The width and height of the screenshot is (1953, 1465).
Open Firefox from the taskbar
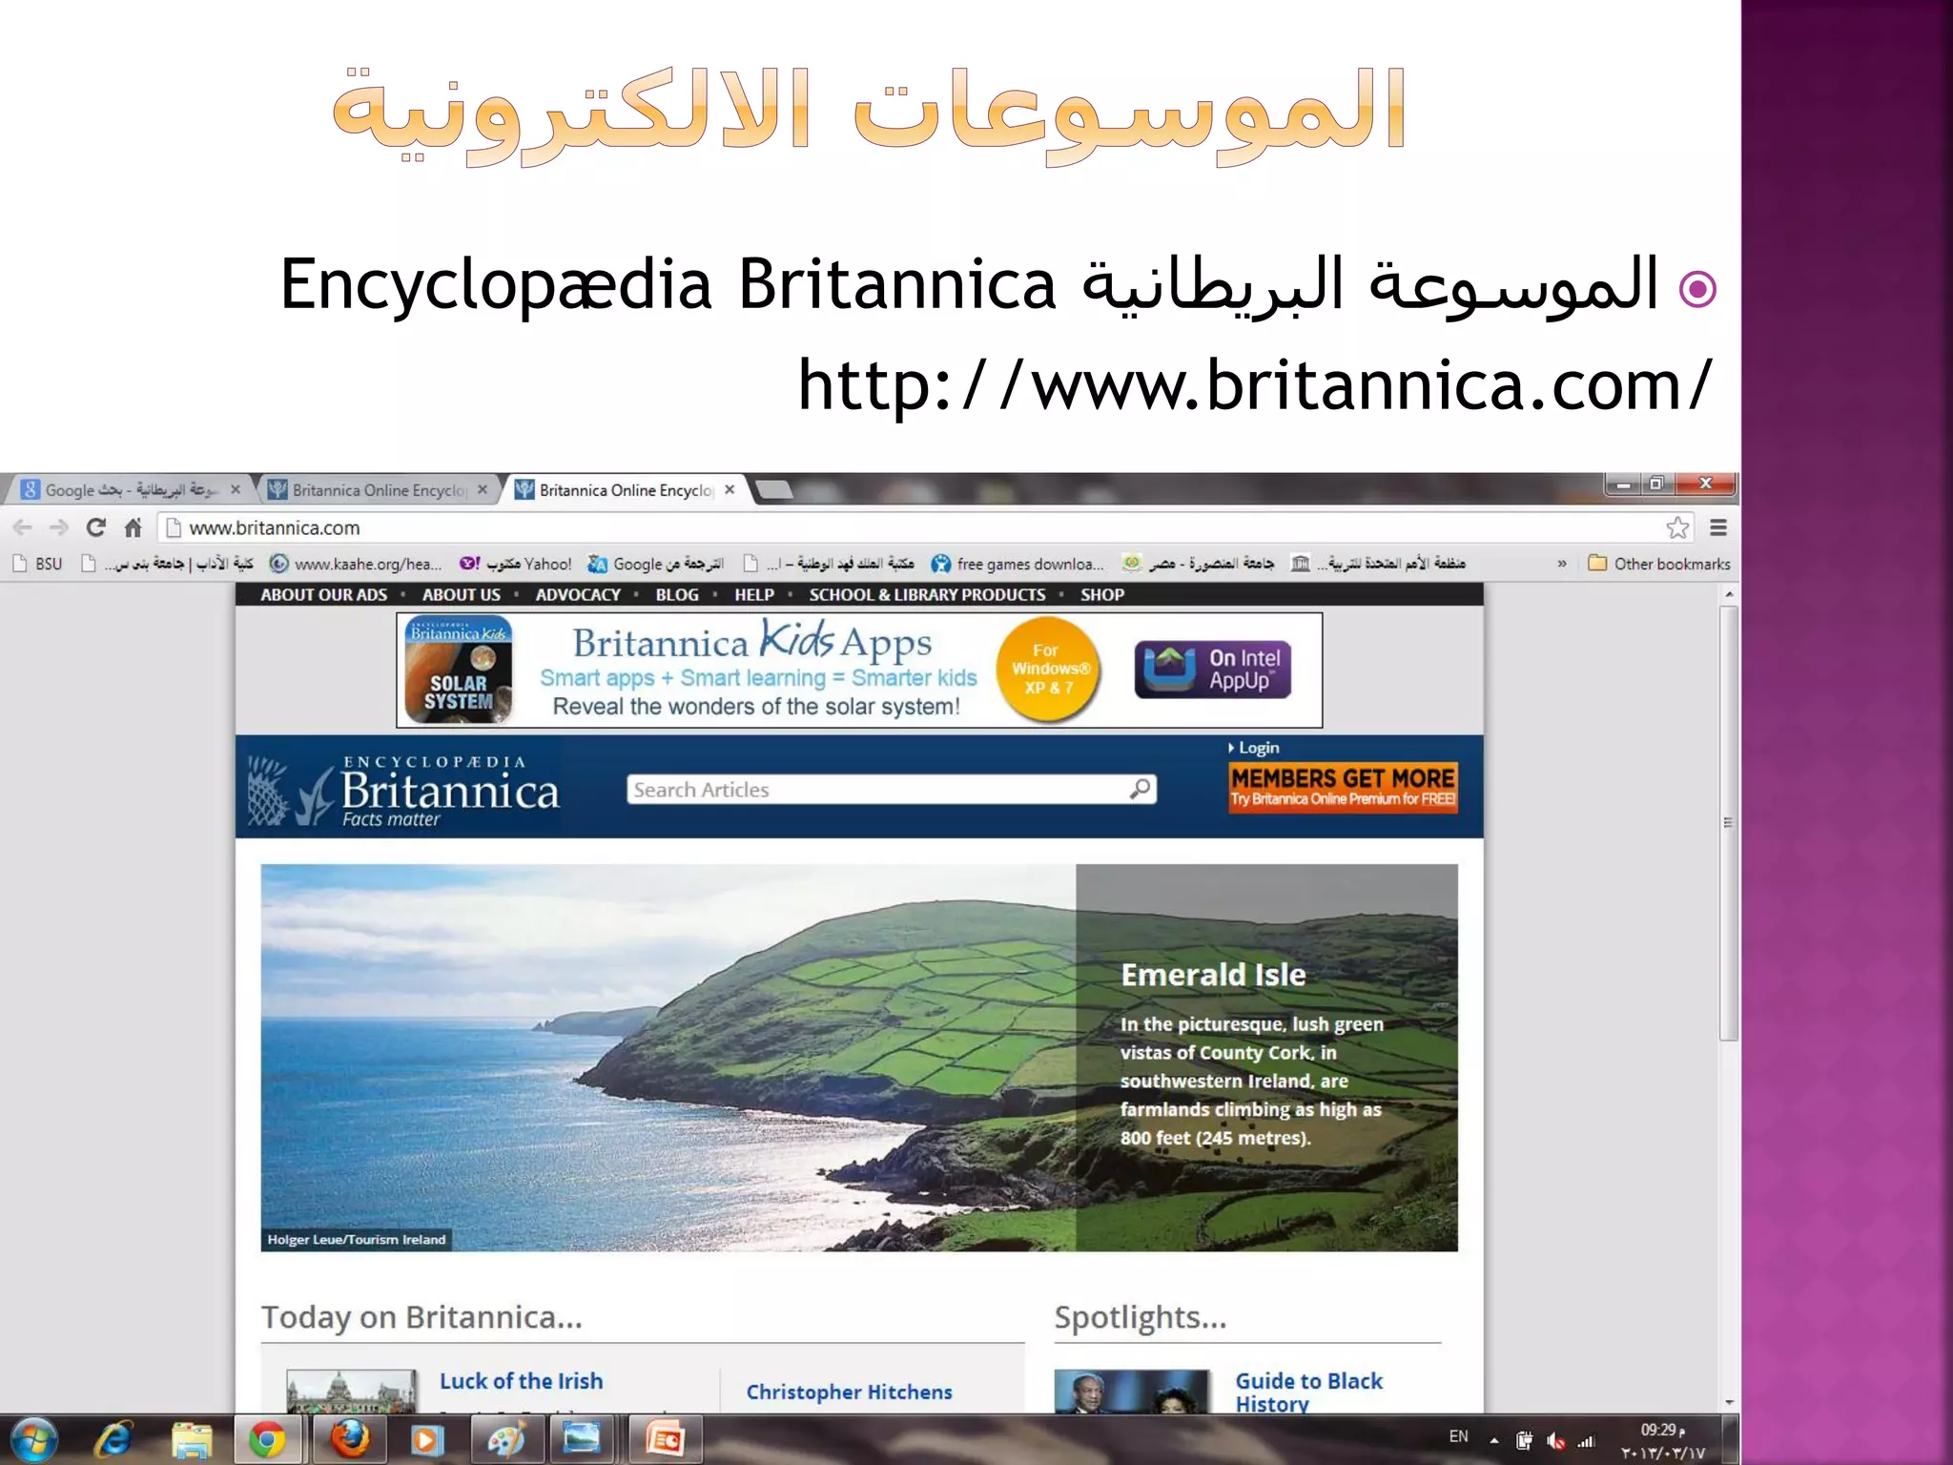pyautogui.click(x=350, y=1439)
